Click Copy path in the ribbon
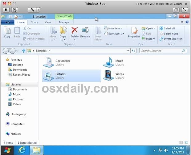Screen dimensions: 191x155 (x=31, y=34)
